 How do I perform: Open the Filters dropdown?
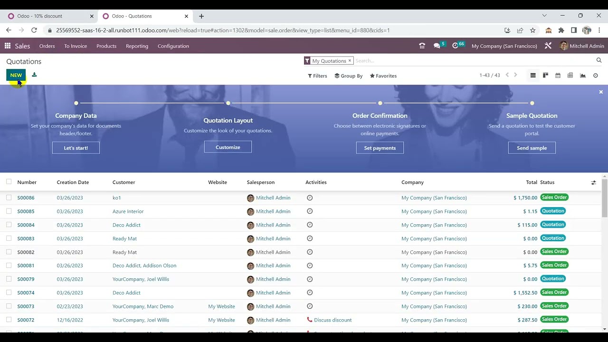point(317,76)
